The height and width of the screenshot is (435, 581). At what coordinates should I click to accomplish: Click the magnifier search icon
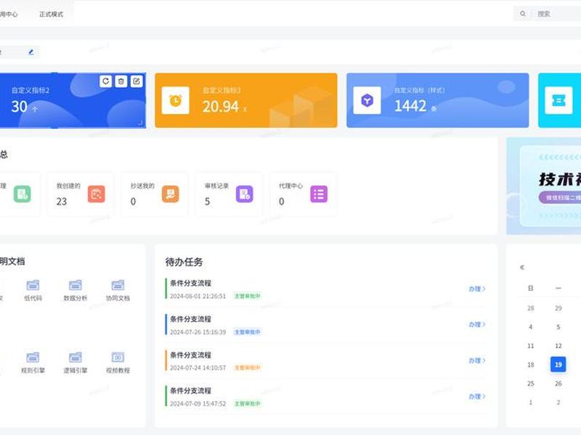pos(522,14)
